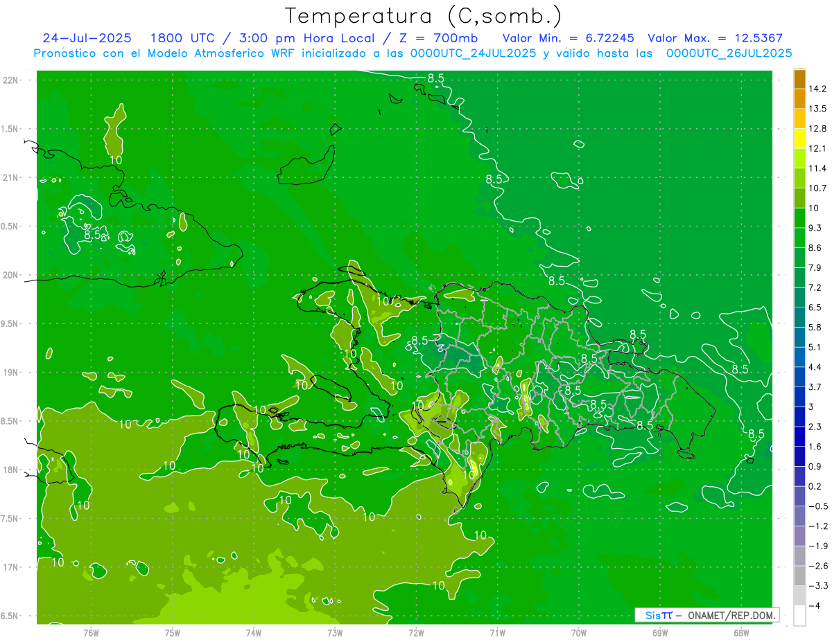This screenshot has height=642, width=832.
Task: Click the 75W longitude axis label
Action: (x=172, y=633)
